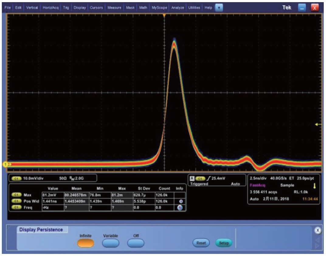Open the Cursors menu
Image resolution: width=328 pixels, height=256 pixels.
[96, 8]
